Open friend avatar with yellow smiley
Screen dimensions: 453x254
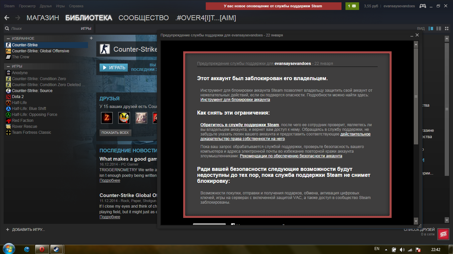coord(124,118)
